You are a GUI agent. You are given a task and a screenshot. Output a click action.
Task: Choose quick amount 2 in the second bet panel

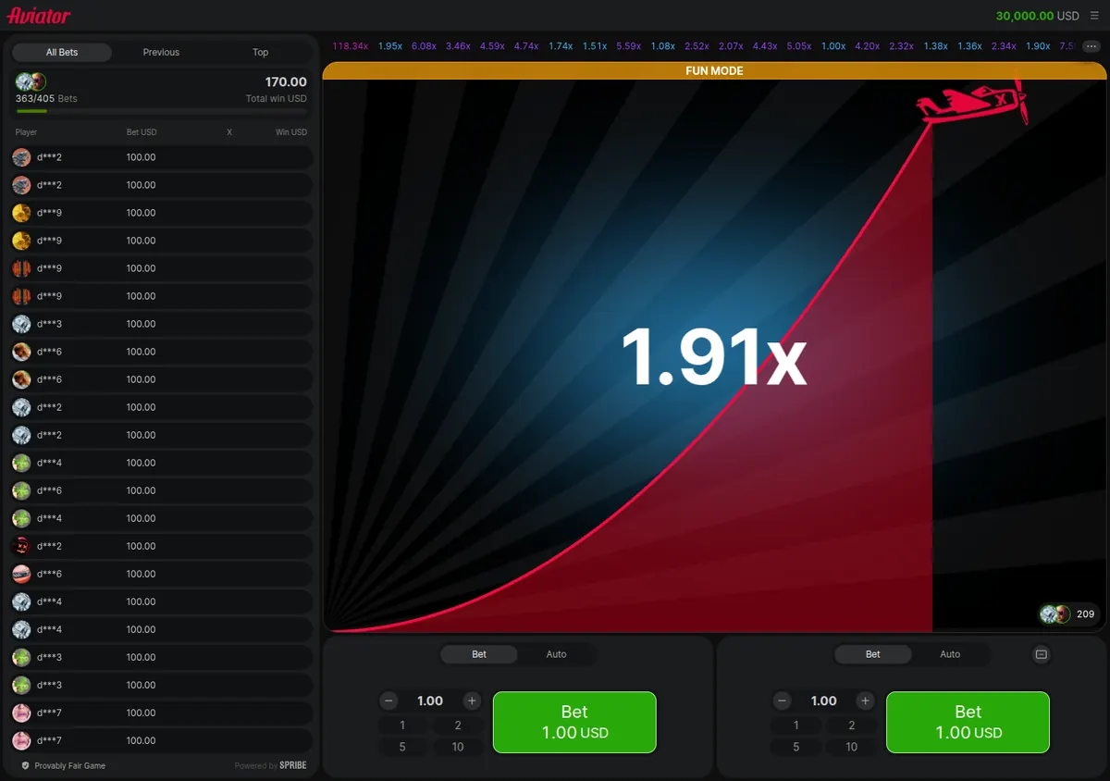tap(852, 725)
